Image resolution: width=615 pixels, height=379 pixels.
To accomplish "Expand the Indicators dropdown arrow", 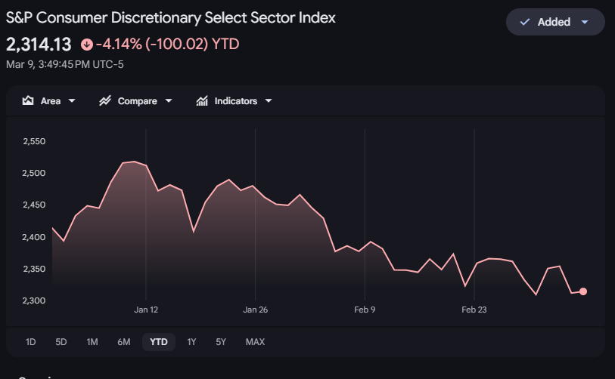I will tap(268, 101).
